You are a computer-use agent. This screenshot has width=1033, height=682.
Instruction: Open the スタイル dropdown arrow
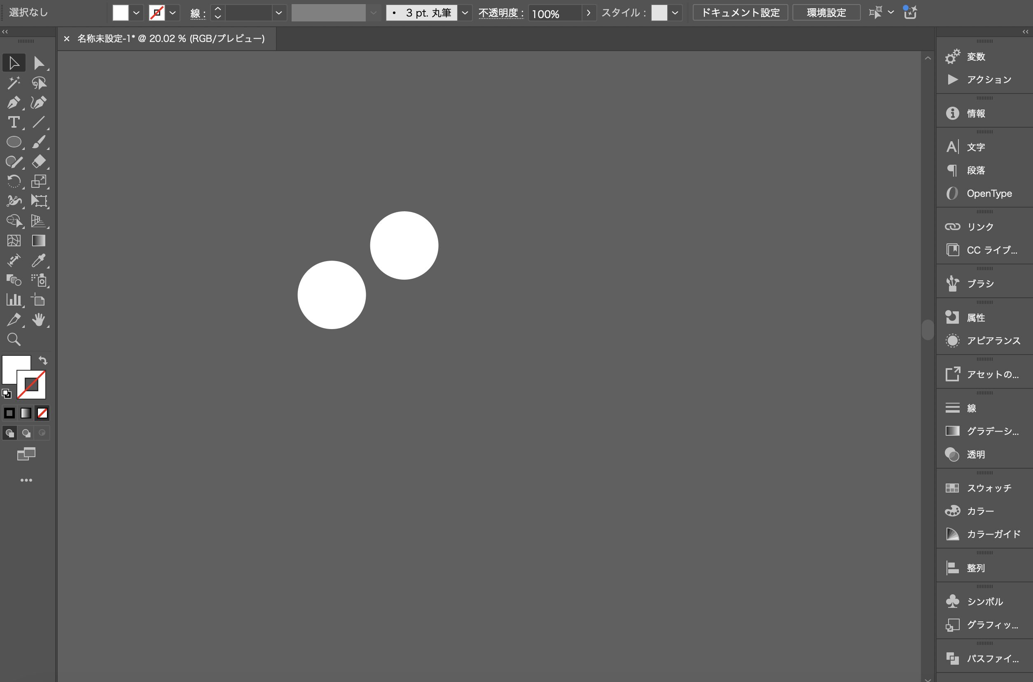coord(675,13)
